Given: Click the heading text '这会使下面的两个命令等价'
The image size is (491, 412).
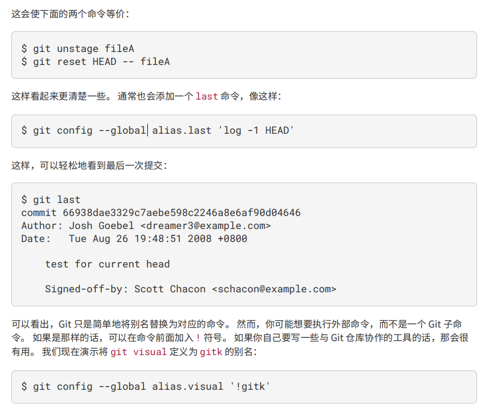Looking at the screenshot, I should pos(68,14).
